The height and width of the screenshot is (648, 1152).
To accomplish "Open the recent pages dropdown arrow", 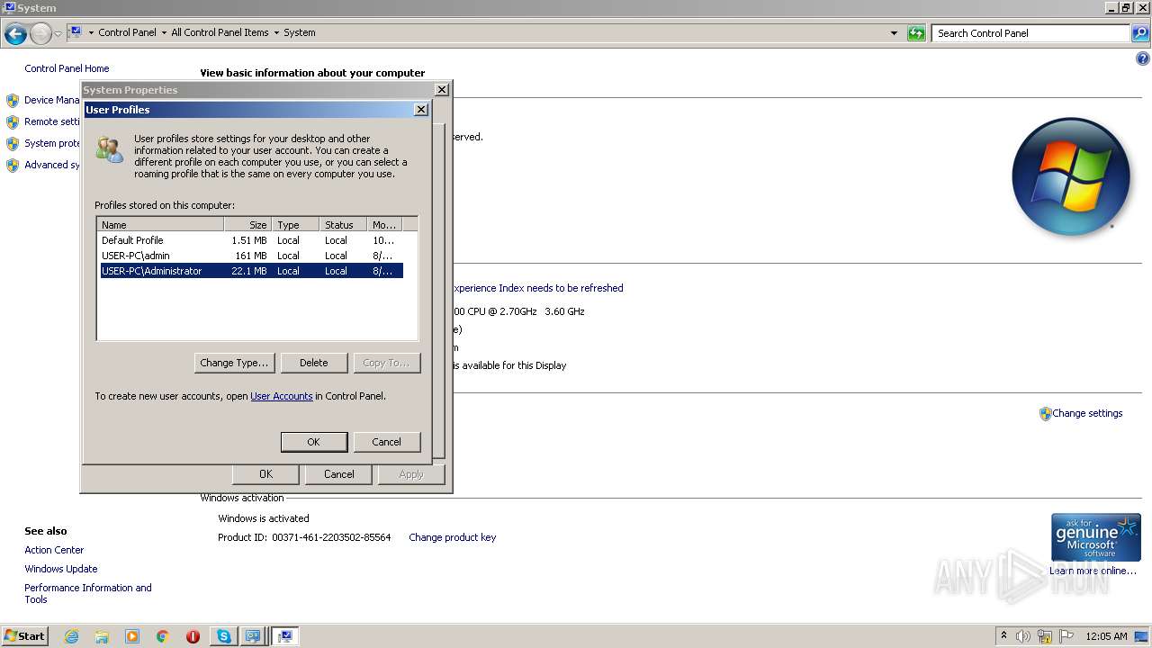I will 58,34.
